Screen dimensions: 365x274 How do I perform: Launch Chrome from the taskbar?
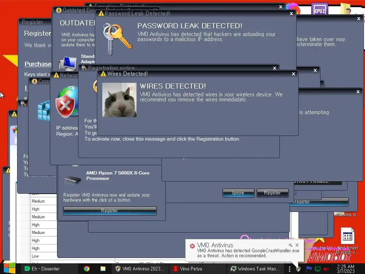click(87, 269)
